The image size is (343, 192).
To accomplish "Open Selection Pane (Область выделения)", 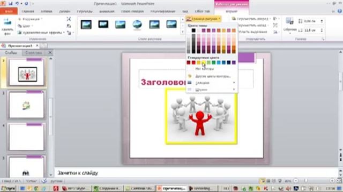I will pos(252,32).
